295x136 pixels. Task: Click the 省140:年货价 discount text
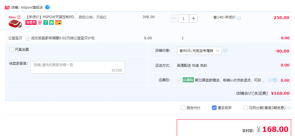coord(224,17)
